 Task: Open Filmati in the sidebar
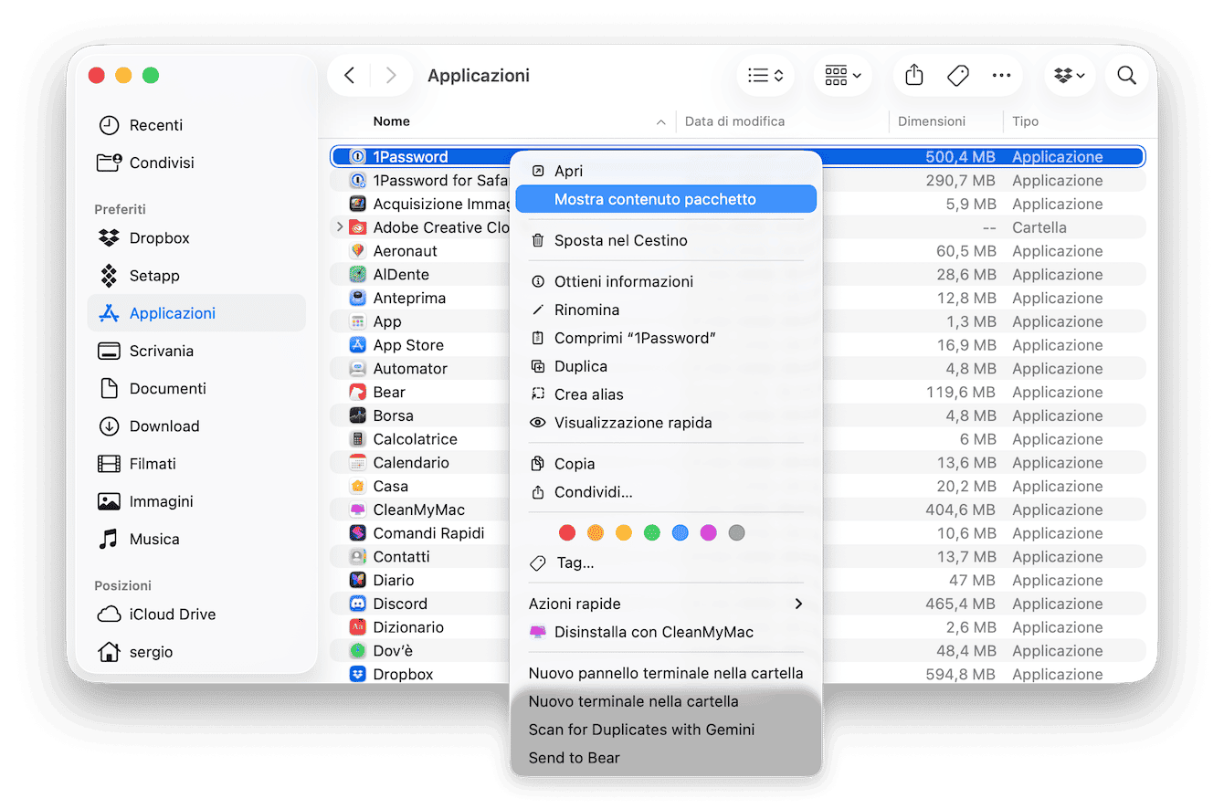tap(196, 464)
